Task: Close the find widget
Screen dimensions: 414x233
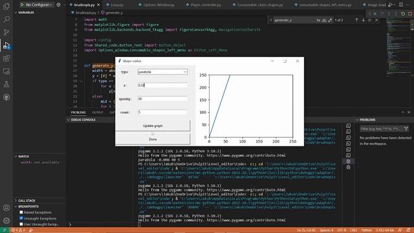Action: 376,20
